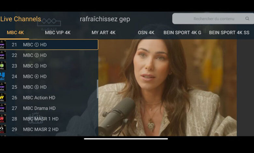Select channel 26 MBC Action HD
This screenshot has height=153, width=254.
click(49, 98)
